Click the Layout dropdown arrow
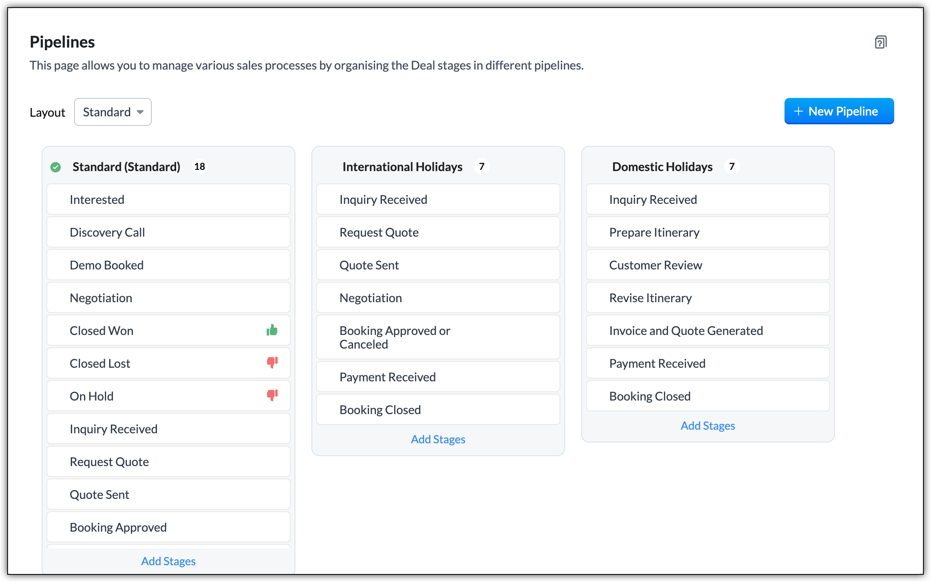This screenshot has height=582, width=931. pyautogui.click(x=140, y=112)
